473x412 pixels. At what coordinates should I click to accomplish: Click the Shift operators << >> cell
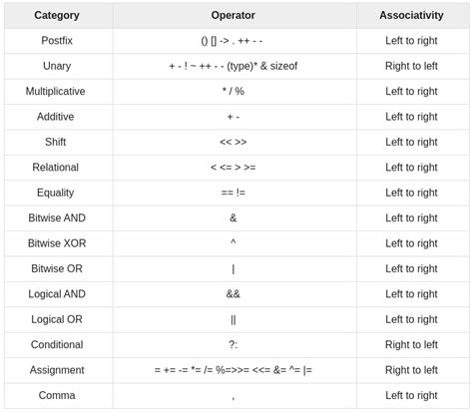coord(234,142)
